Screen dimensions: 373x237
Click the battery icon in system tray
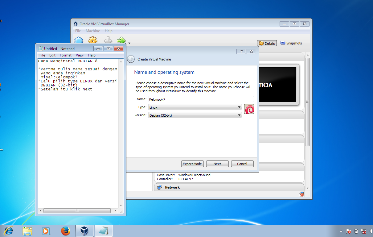356,231
